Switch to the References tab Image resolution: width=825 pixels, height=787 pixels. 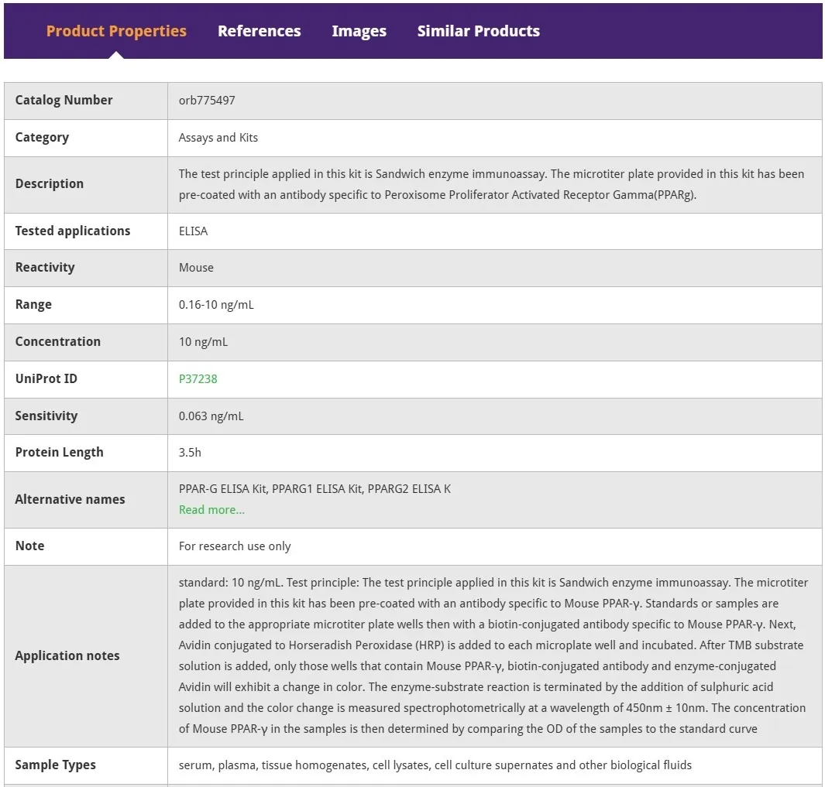click(x=260, y=31)
